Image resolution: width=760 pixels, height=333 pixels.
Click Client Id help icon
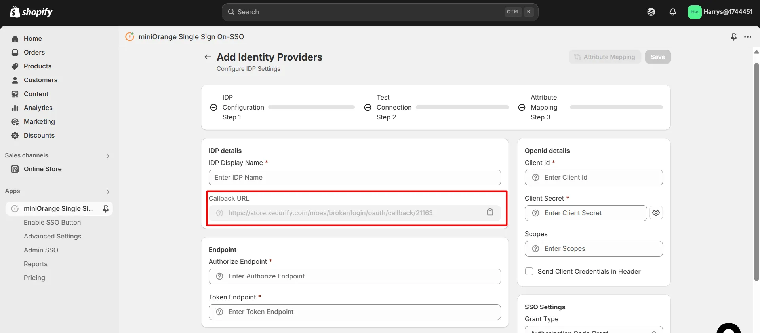(x=536, y=178)
